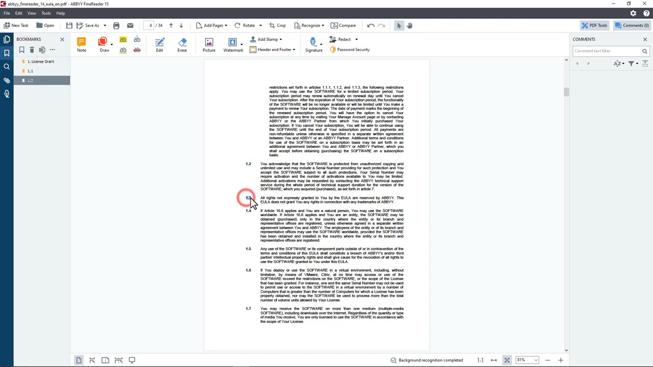Select the '1. License Grant' bookmark
The image size is (653, 367).
click(x=41, y=62)
